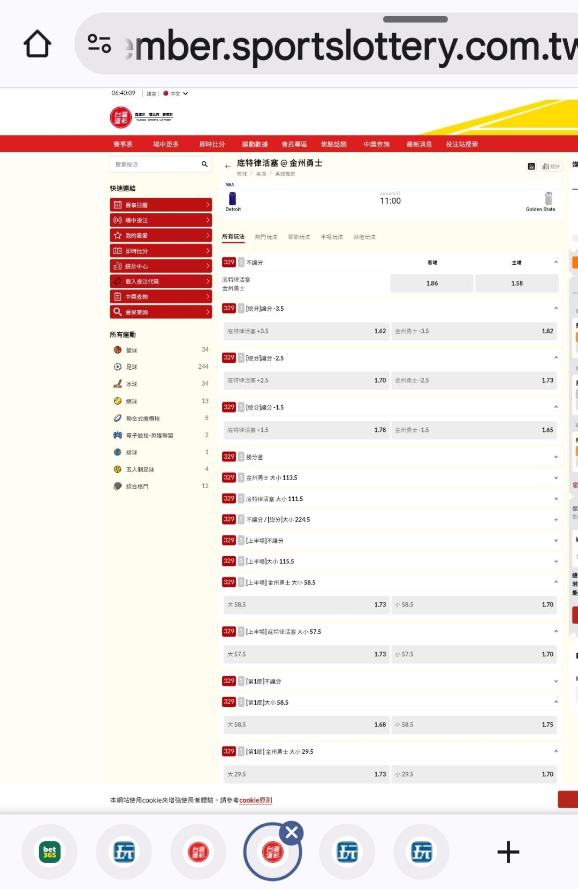Viewport: 578px width, 889px height.
Task: Pick 金州勇士 -2.5 at 1.73
Action: point(474,380)
